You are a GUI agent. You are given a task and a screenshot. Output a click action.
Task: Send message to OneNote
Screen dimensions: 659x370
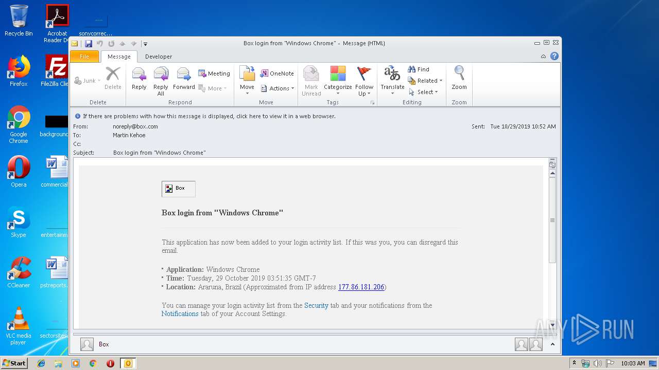coord(277,73)
